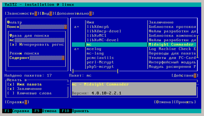204x116 pixels.
Task: Click the F1 Справка function key
Action: coord(17,111)
